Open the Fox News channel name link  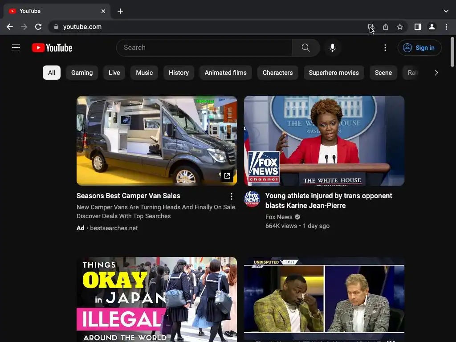(x=279, y=217)
